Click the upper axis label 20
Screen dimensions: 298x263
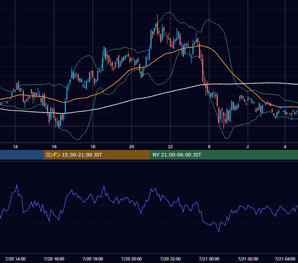click(131, 147)
